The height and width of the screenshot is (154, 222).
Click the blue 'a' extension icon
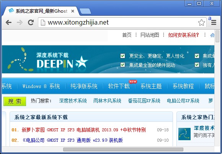pos(210,18)
